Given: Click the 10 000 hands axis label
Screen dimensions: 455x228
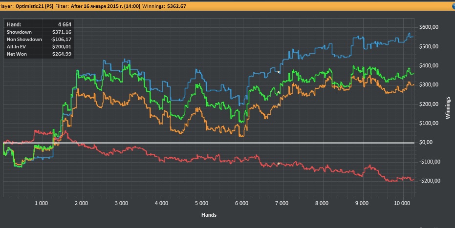Looking at the screenshot, I should (x=402, y=204).
